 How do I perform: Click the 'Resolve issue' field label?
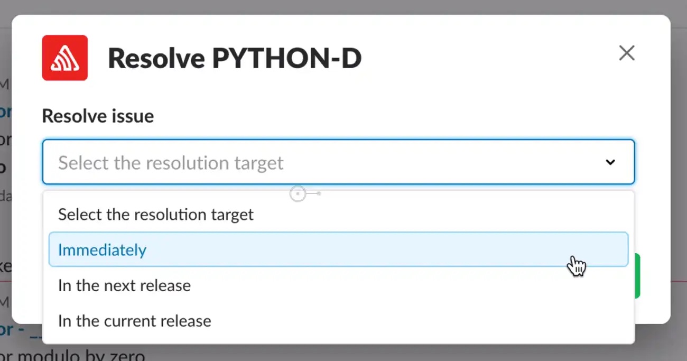tap(98, 116)
